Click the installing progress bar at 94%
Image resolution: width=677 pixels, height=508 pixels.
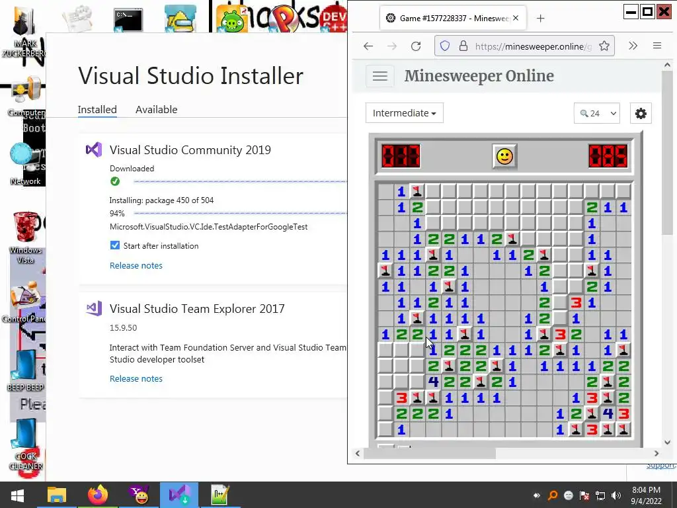tap(240, 214)
